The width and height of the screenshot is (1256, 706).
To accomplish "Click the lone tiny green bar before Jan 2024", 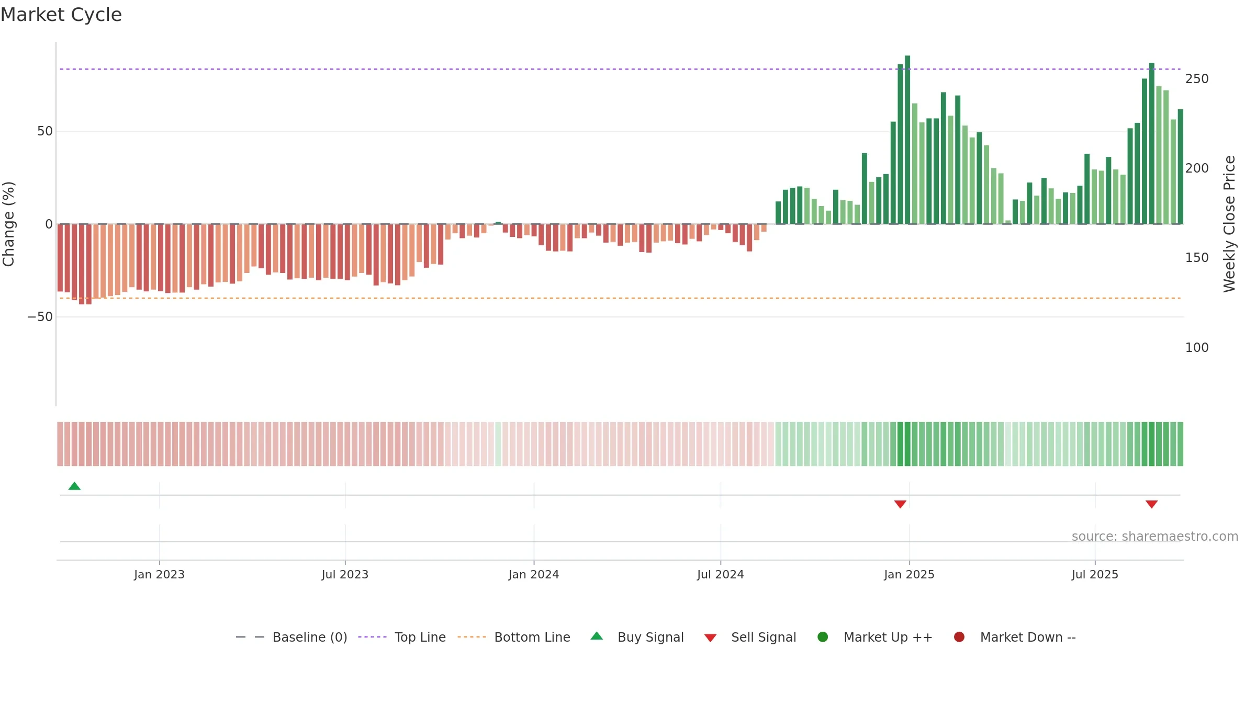I will click(498, 223).
